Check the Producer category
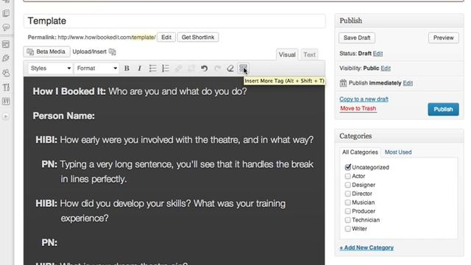 click(x=348, y=211)
